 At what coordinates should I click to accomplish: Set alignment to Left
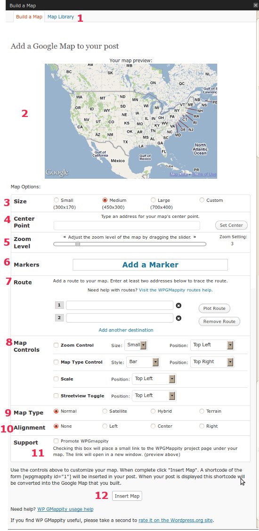[x=105, y=426]
